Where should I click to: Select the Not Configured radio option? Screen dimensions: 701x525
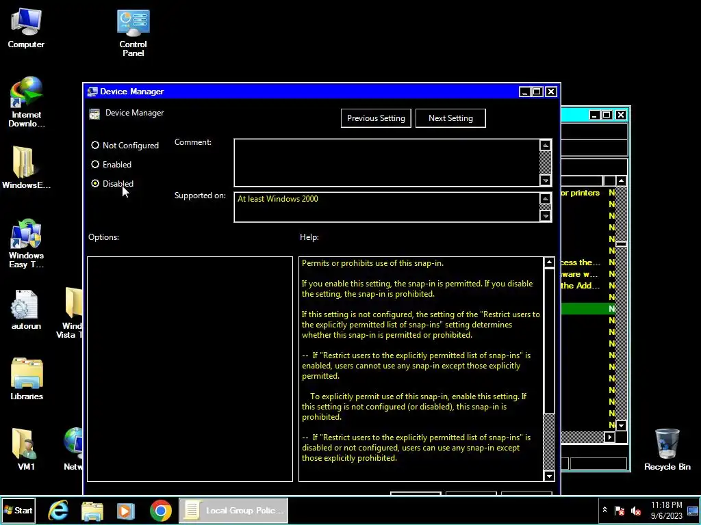point(125,146)
